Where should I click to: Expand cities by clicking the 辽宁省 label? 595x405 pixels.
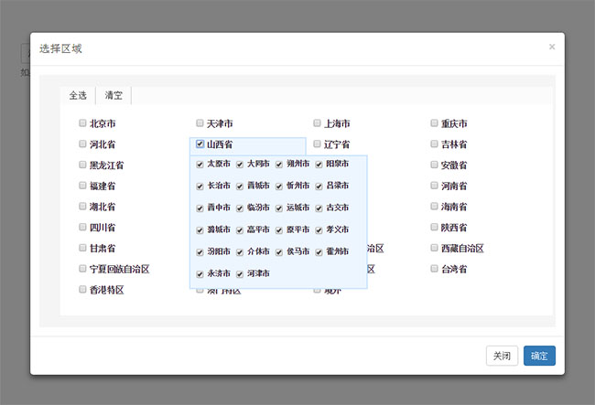(336, 144)
